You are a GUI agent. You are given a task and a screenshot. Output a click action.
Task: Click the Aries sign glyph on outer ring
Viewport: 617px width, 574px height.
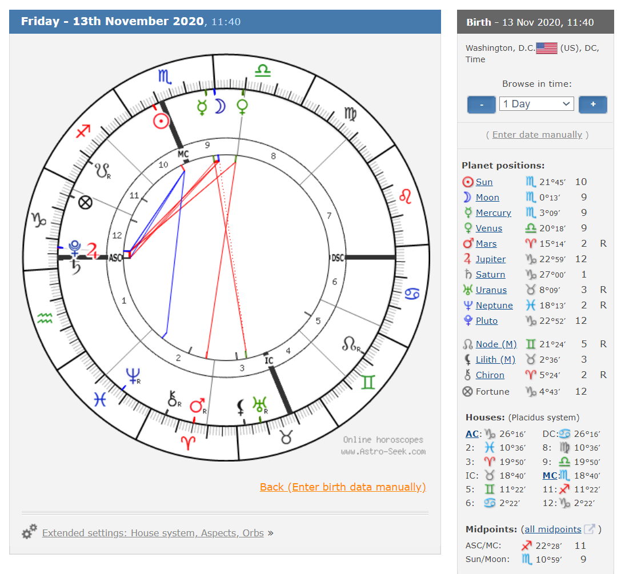pos(189,443)
